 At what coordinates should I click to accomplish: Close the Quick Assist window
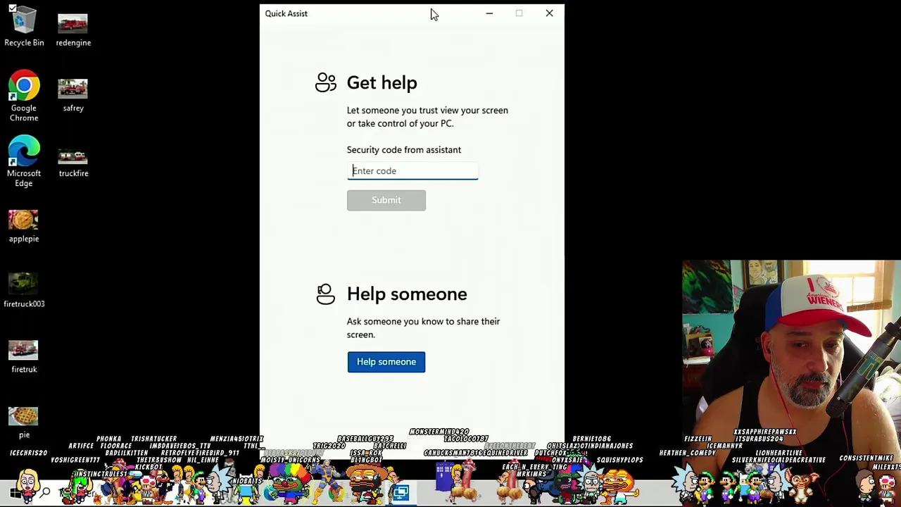point(549,13)
